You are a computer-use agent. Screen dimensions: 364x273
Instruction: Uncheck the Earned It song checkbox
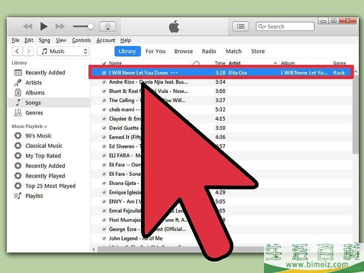tap(104, 137)
